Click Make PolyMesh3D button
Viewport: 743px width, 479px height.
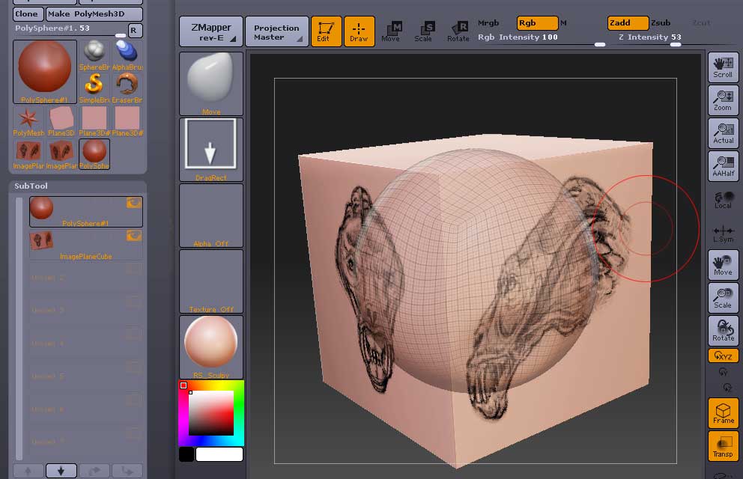tap(94, 13)
